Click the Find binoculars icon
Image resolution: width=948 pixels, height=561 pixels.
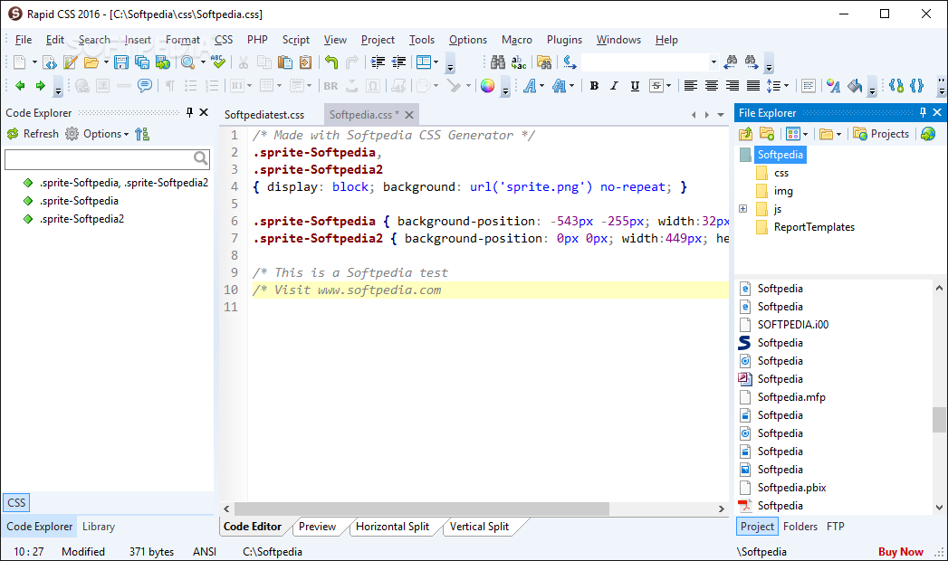pos(498,62)
